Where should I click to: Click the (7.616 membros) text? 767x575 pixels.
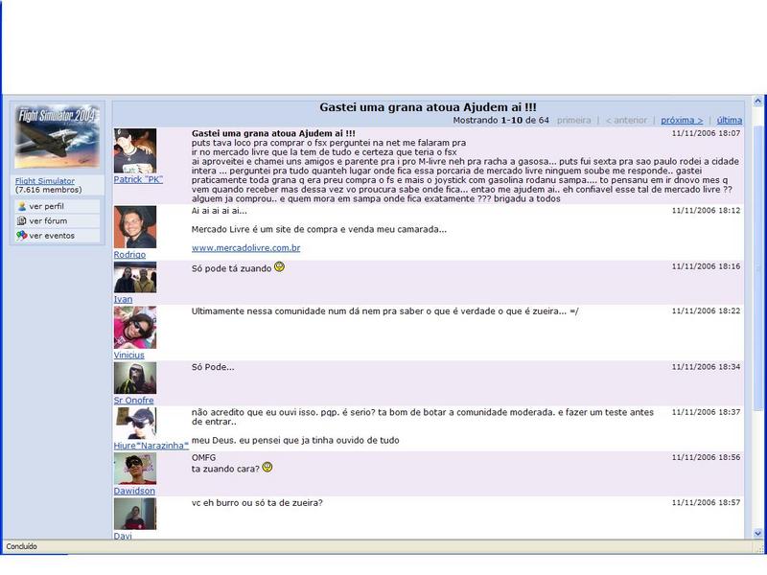49,190
